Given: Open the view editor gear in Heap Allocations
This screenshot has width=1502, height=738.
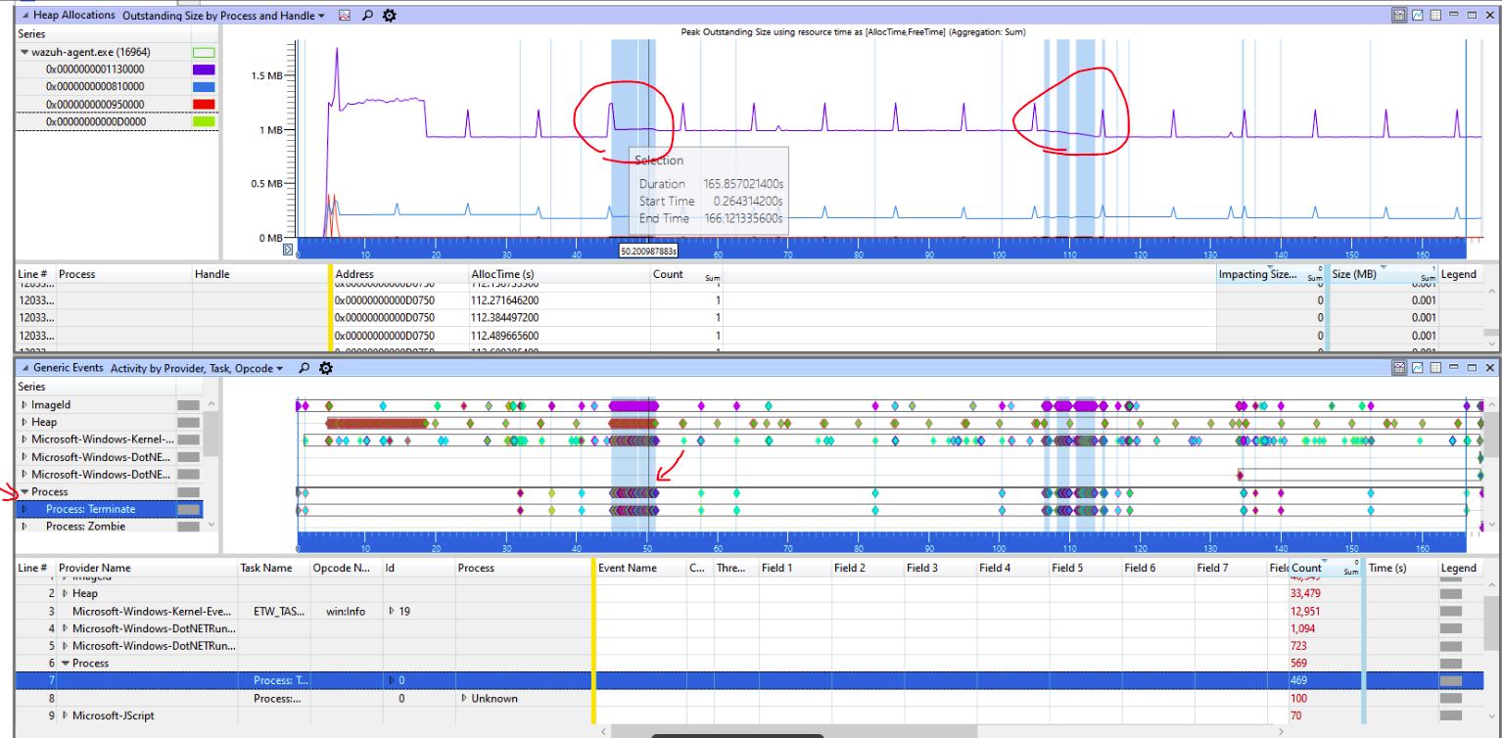Looking at the screenshot, I should [x=389, y=15].
